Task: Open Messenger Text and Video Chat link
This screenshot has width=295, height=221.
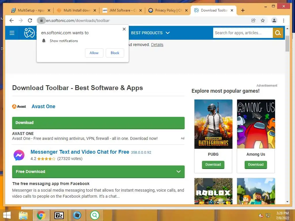Action: pos(80,152)
